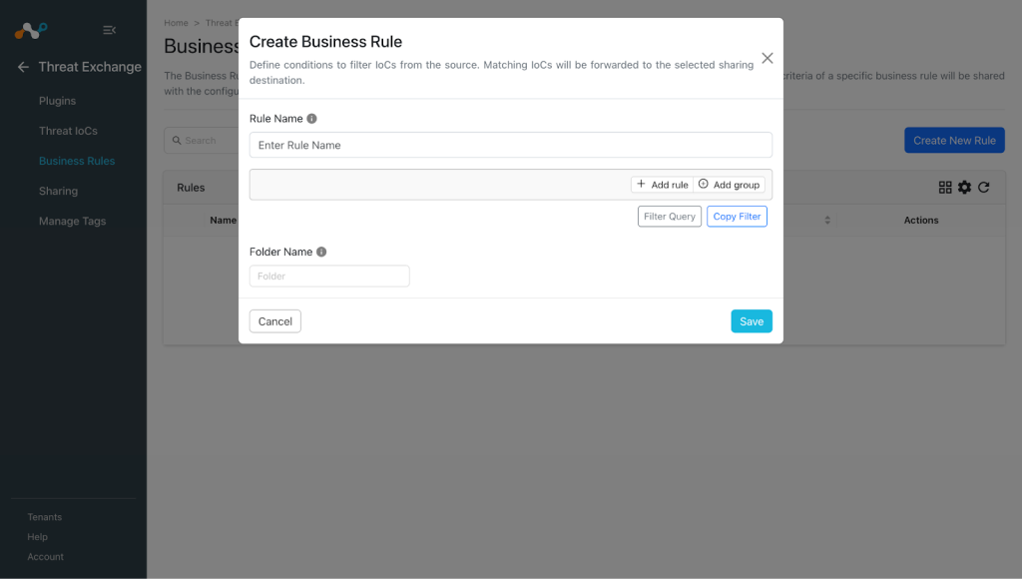Add a rule to the filter
This screenshot has width=1022, height=579.
[x=663, y=185]
